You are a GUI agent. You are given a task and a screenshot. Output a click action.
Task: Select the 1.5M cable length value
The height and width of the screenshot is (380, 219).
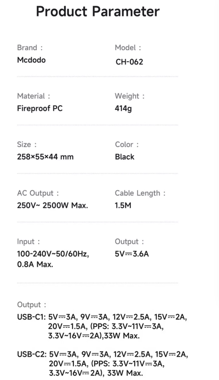[123, 205]
